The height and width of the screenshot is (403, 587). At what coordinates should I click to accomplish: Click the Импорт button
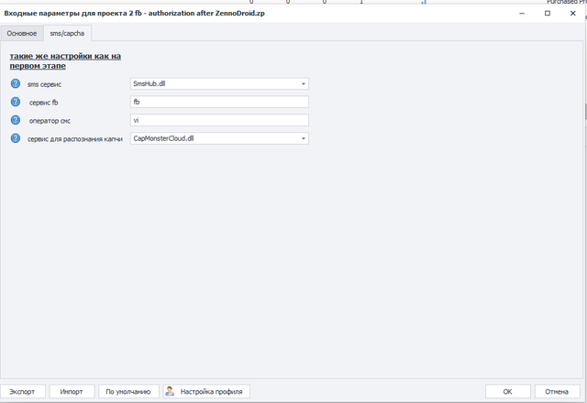point(72,391)
